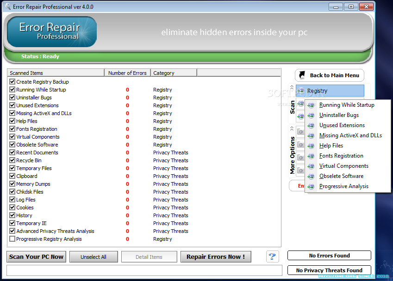393x281 pixels.
Task: Select Uninstaller Bugs from the popup menu
Action: (339, 115)
